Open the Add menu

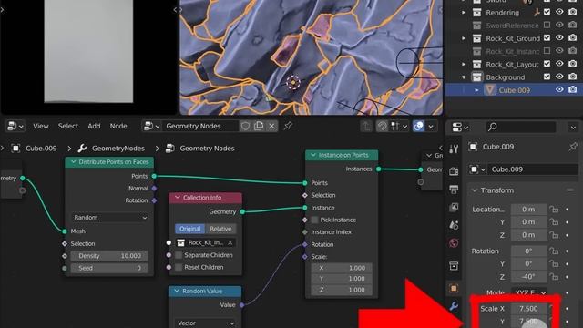[x=94, y=126]
